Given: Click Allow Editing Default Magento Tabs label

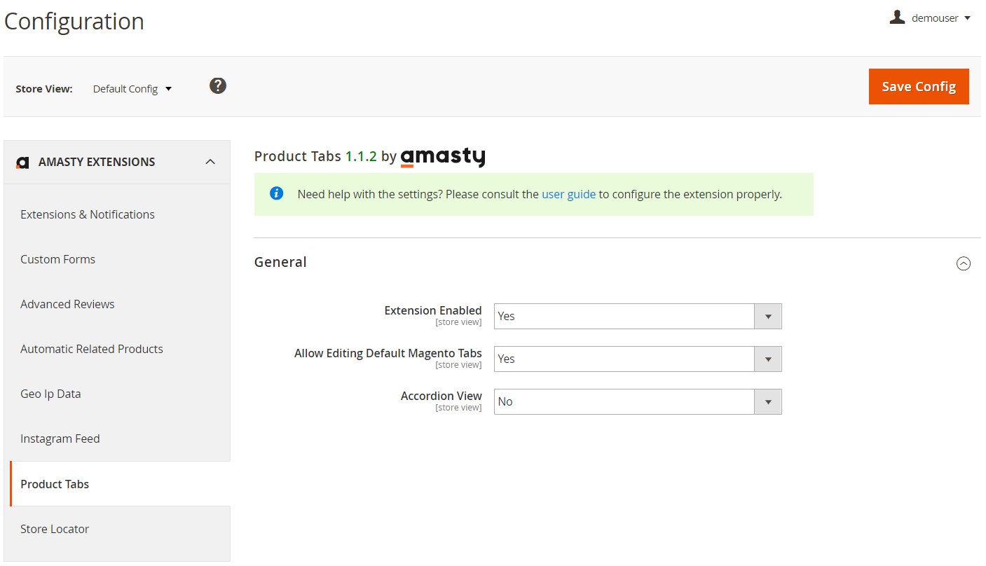Looking at the screenshot, I should click(x=388, y=353).
